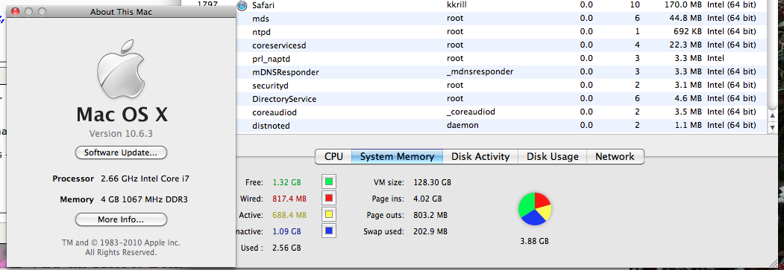Click the Software Update... button
This screenshot has height=270, width=784.
coord(121,152)
